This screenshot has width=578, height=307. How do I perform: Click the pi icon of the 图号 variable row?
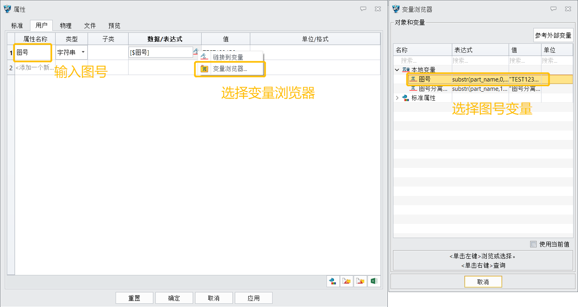pyautogui.click(x=413, y=79)
